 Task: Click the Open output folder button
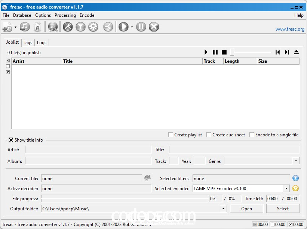coord(246,209)
